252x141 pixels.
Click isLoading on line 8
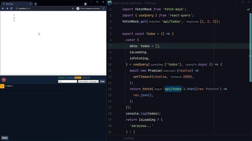pyautogui.click(x=138, y=52)
